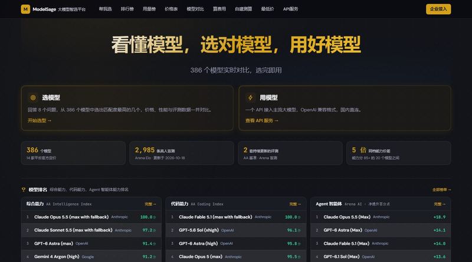Select GPT-5.6 Sol (xhigh) row
This screenshot has height=262, width=472.
(x=236, y=230)
